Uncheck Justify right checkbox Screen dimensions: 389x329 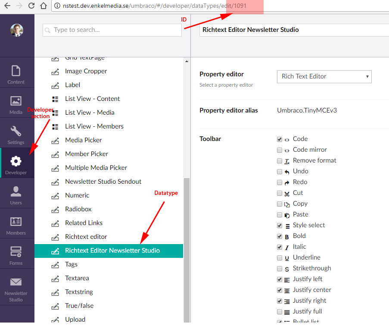[280, 301]
